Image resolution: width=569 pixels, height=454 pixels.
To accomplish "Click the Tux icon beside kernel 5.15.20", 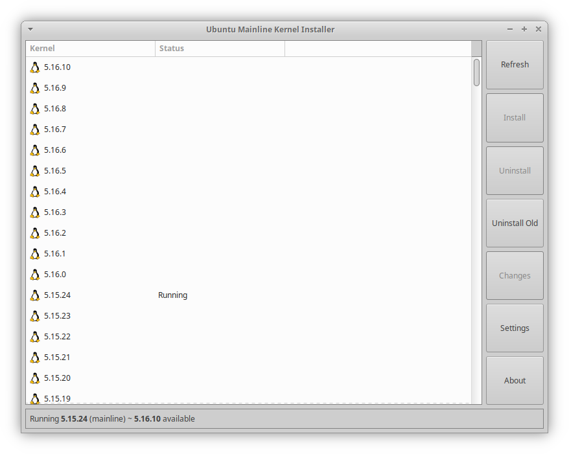I will 35,378.
